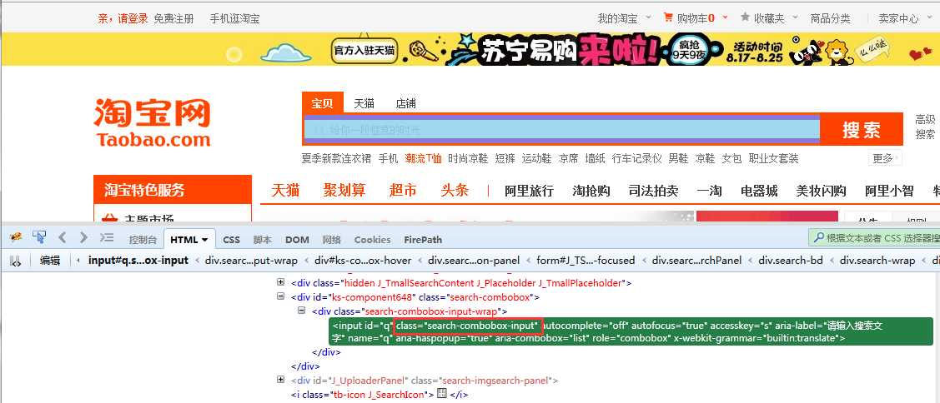Click the 商品分类 link
Viewport: 940px width, 403px height.
coord(830,18)
